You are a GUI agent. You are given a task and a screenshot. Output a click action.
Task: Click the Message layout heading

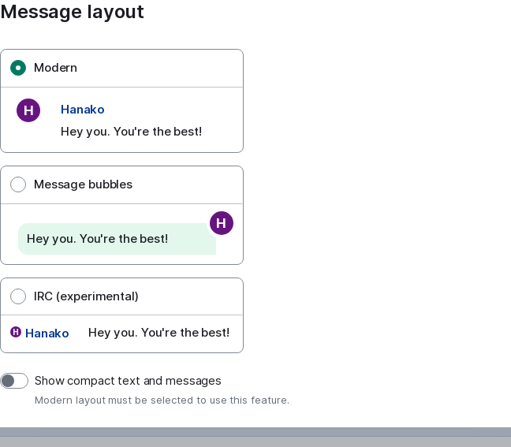(72, 12)
